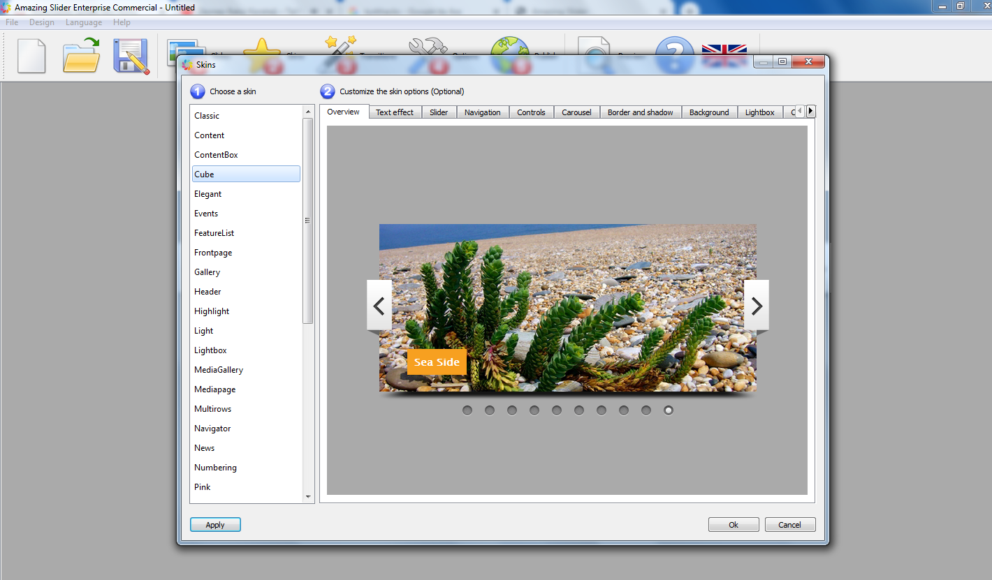Viewport: 992px width, 580px height.
Task: Open the Language menu
Action: 84,22
